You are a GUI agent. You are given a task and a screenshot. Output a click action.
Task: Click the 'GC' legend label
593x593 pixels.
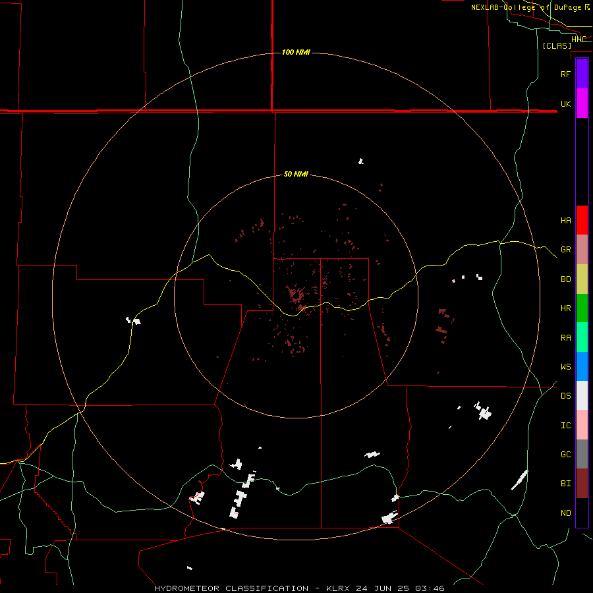click(x=565, y=455)
